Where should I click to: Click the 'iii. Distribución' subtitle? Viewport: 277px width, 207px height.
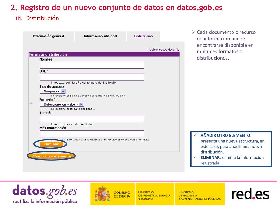pos(37,18)
